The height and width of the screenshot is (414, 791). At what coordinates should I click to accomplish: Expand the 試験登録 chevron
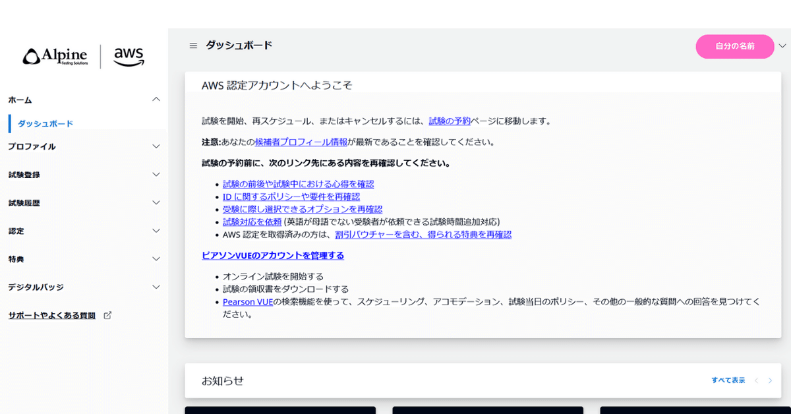(x=156, y=175)
